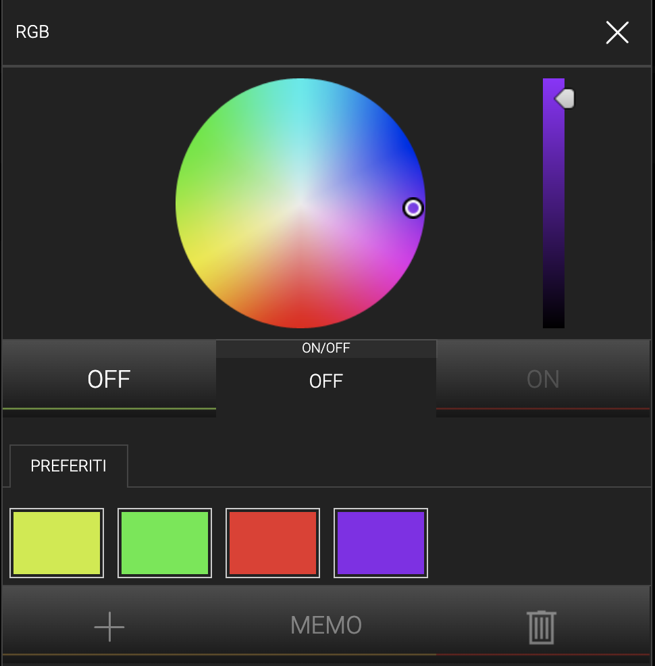Screen dimensions: 655x666
Task: Delete favorite color using the trash icon
Action: point(542,627)
